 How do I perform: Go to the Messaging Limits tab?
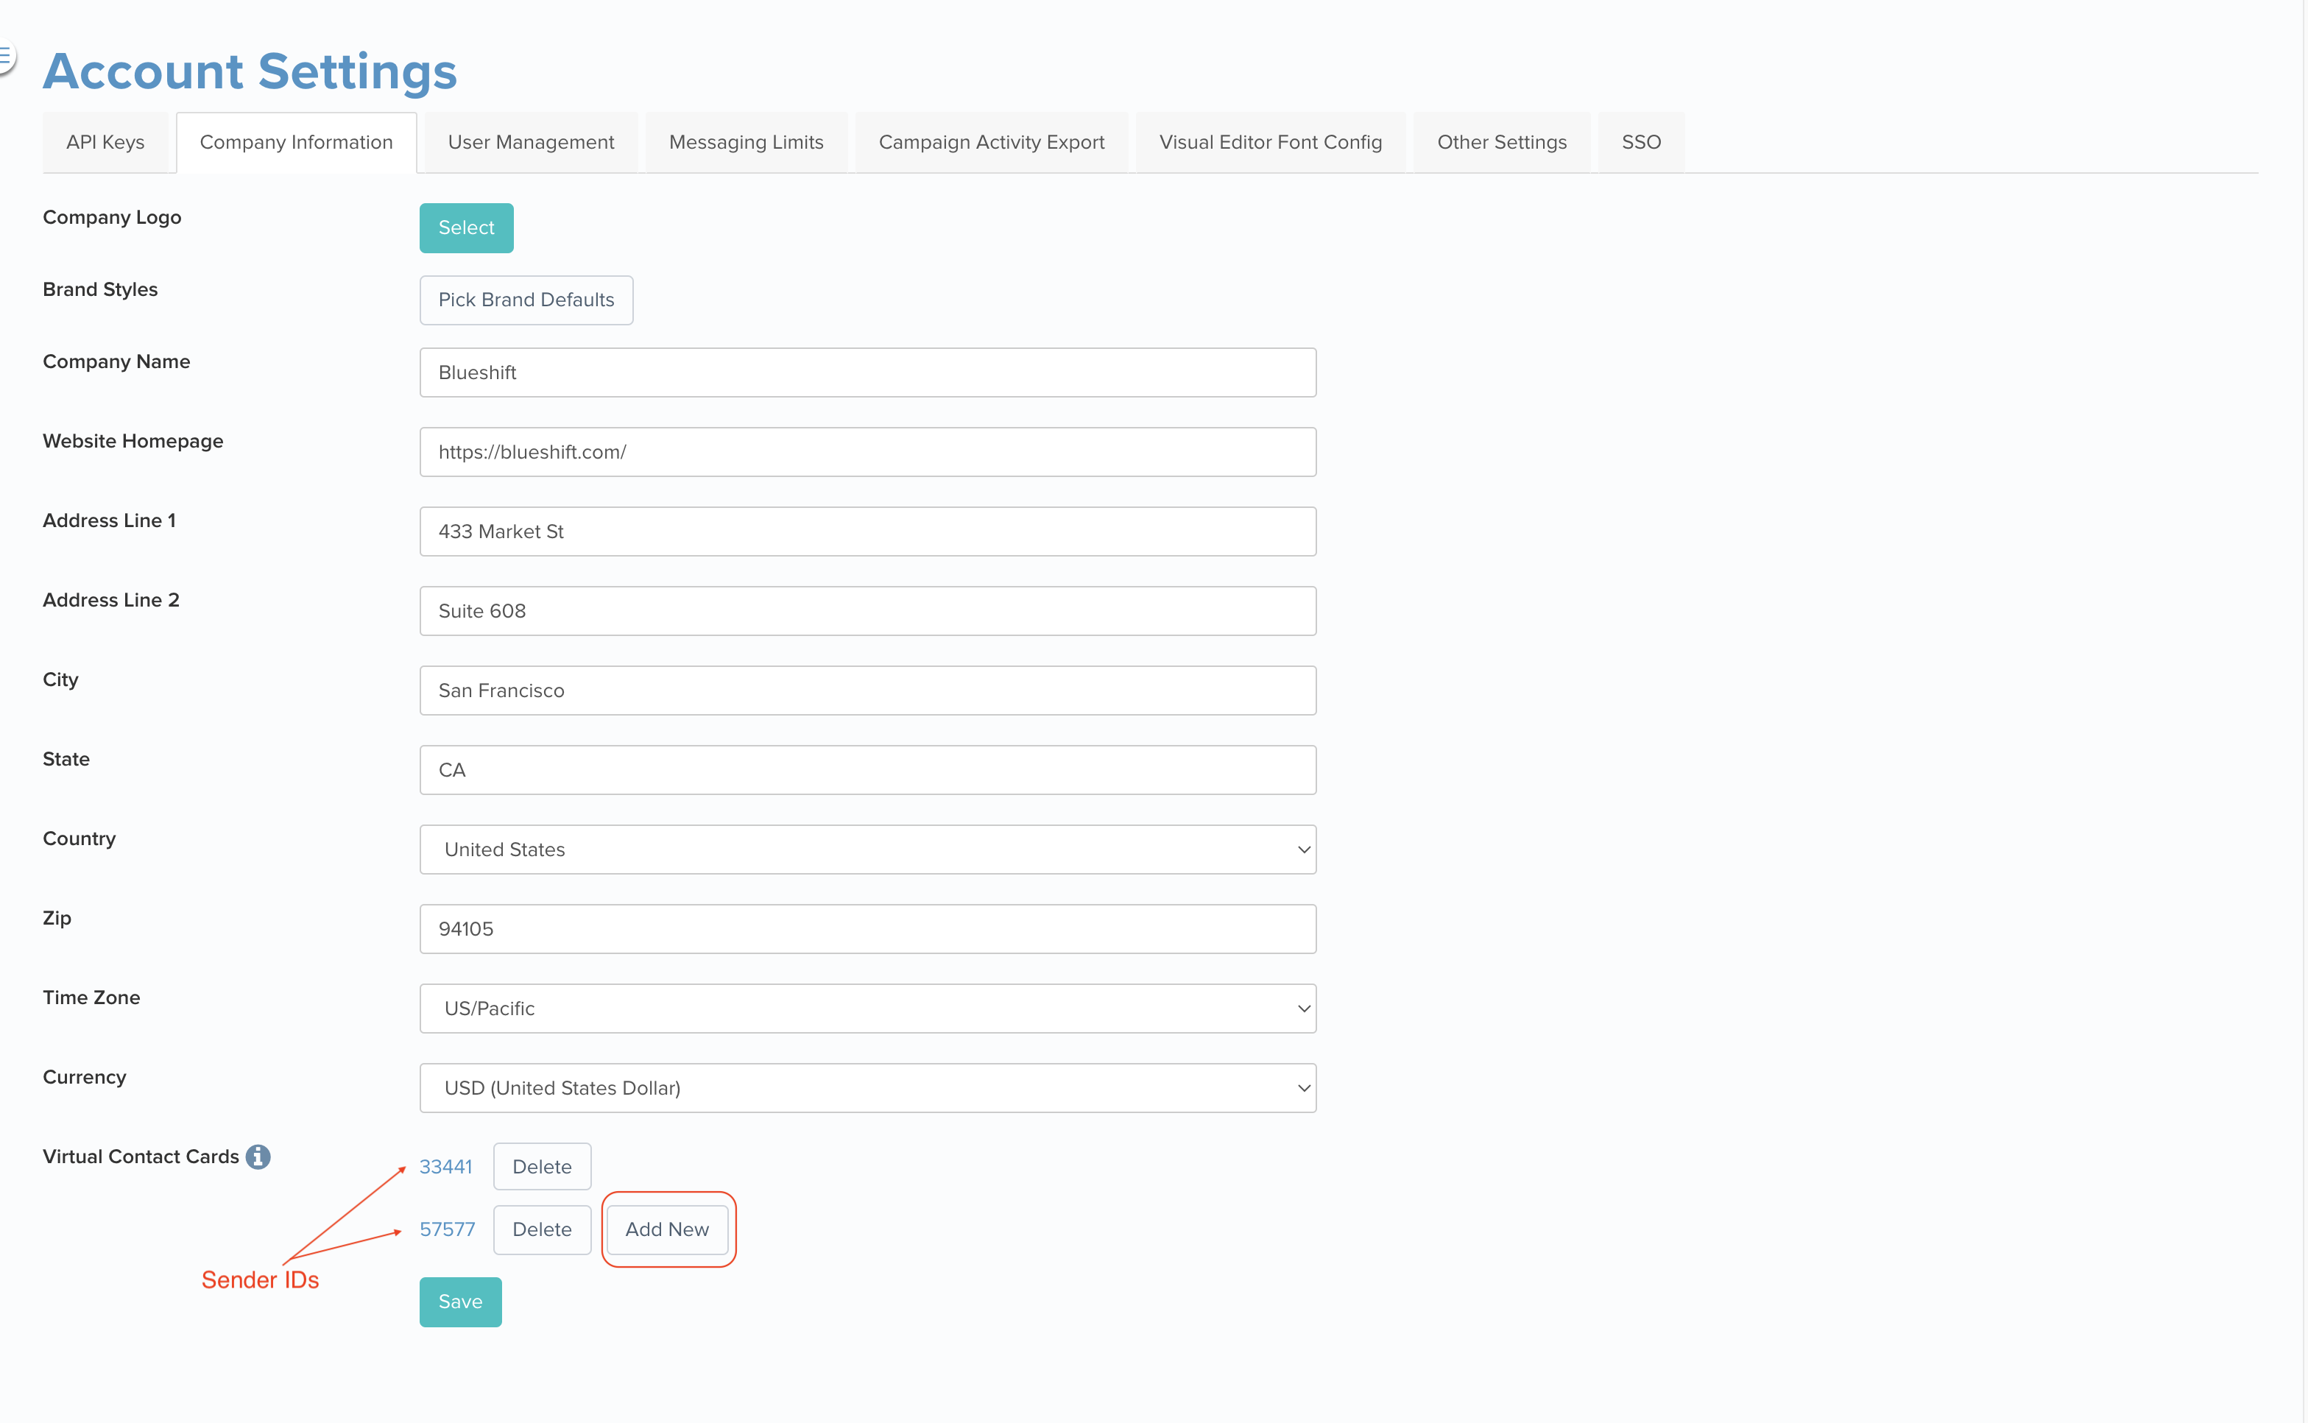746,142
